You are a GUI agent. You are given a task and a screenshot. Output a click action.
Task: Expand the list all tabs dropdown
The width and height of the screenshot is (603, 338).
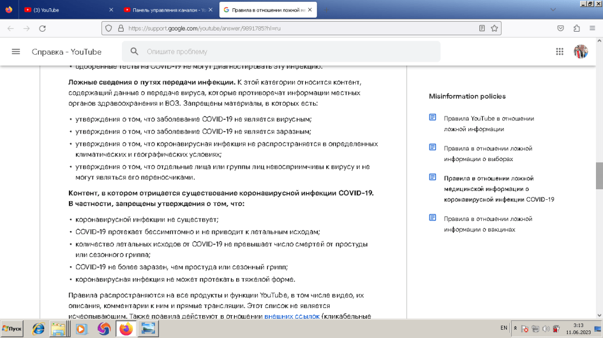coord(552,10)
